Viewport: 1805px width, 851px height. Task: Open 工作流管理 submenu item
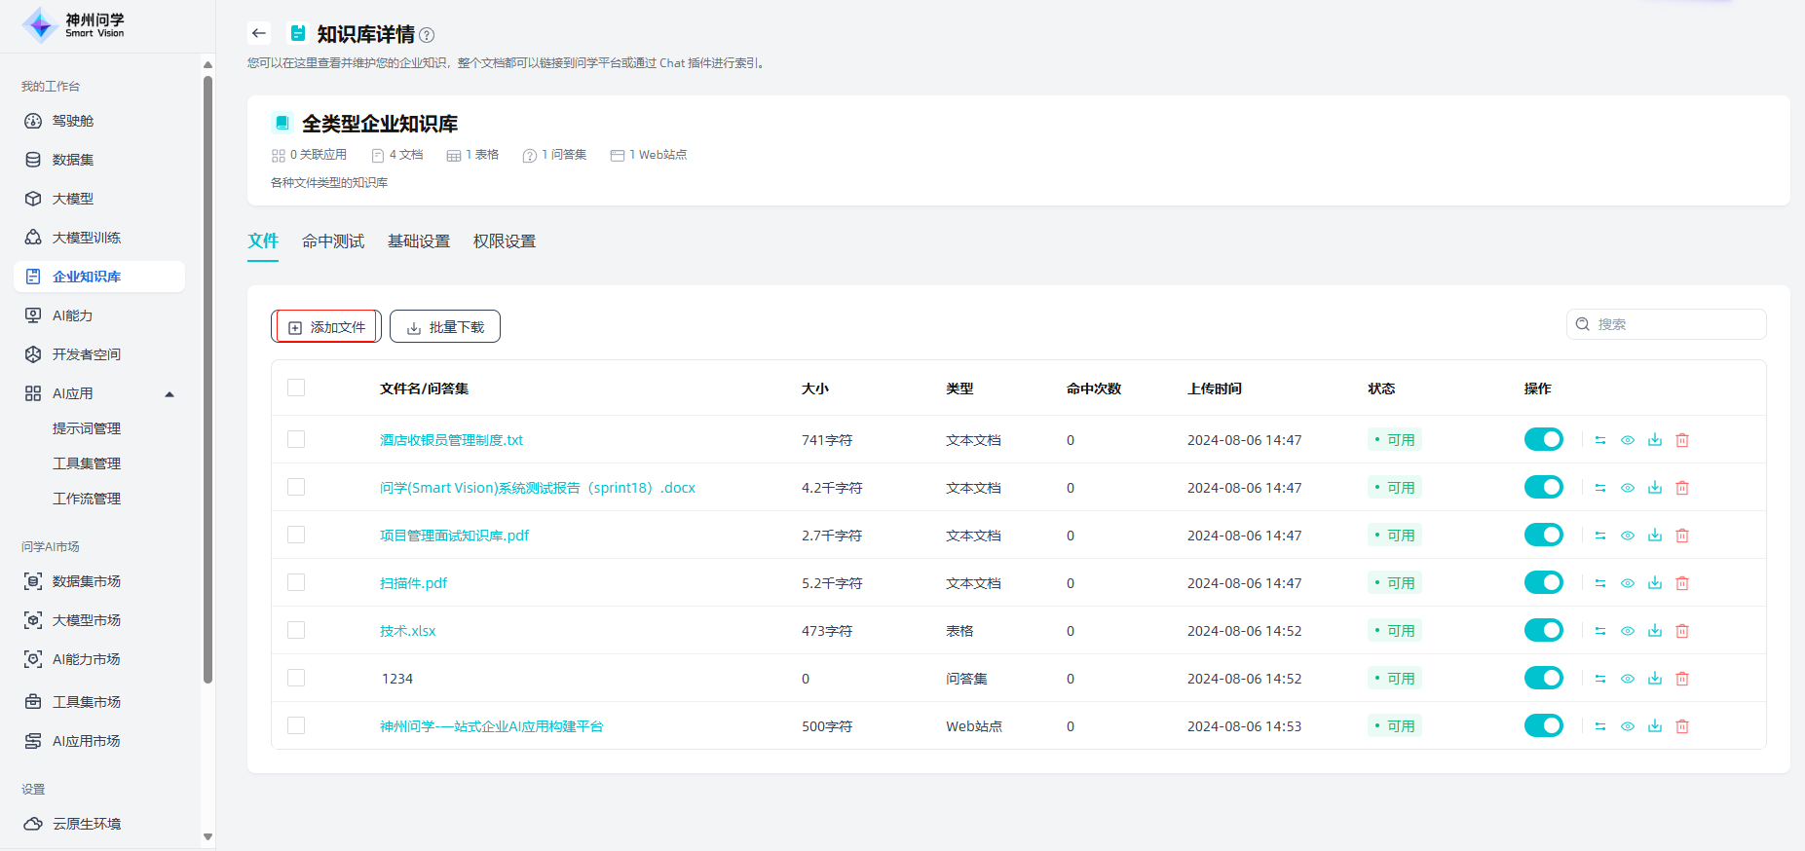click(87, 499)
